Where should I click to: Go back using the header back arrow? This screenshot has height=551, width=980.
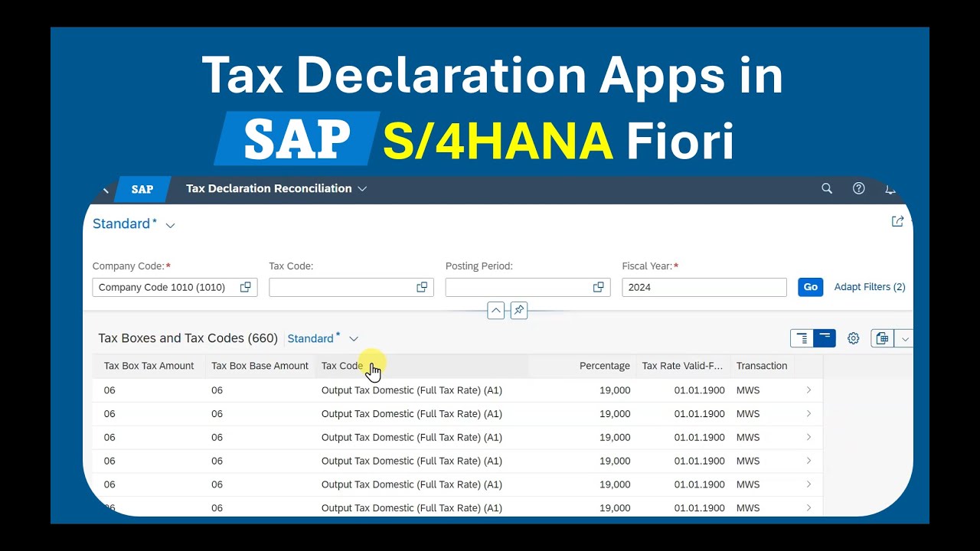(x=105, y=189)
